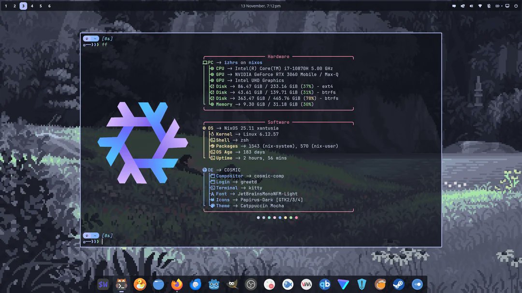Click the GPU line 'NVIDIA GeForce RTX 3060 Mobile'
This screenshot has height=293, width=522.
pyautogui.click(x=274, y=74)
